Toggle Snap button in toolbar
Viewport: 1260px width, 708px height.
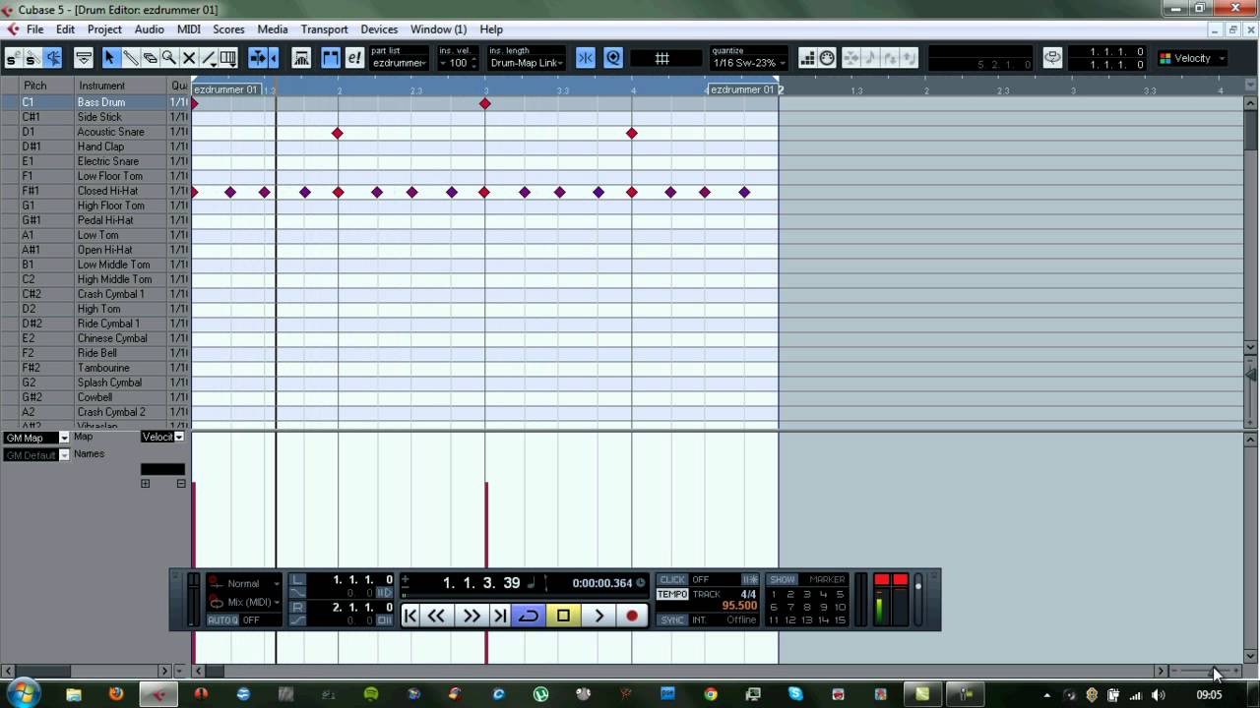point(585,58)
